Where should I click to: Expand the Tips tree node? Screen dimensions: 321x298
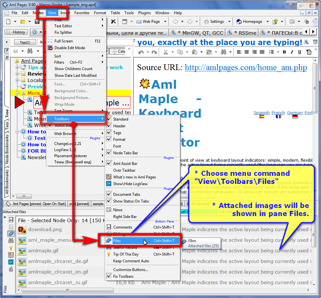(17, 67)
